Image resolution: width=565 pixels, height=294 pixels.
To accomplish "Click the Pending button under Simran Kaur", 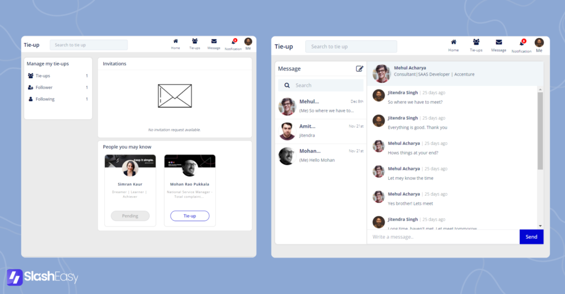I will 130,216.
